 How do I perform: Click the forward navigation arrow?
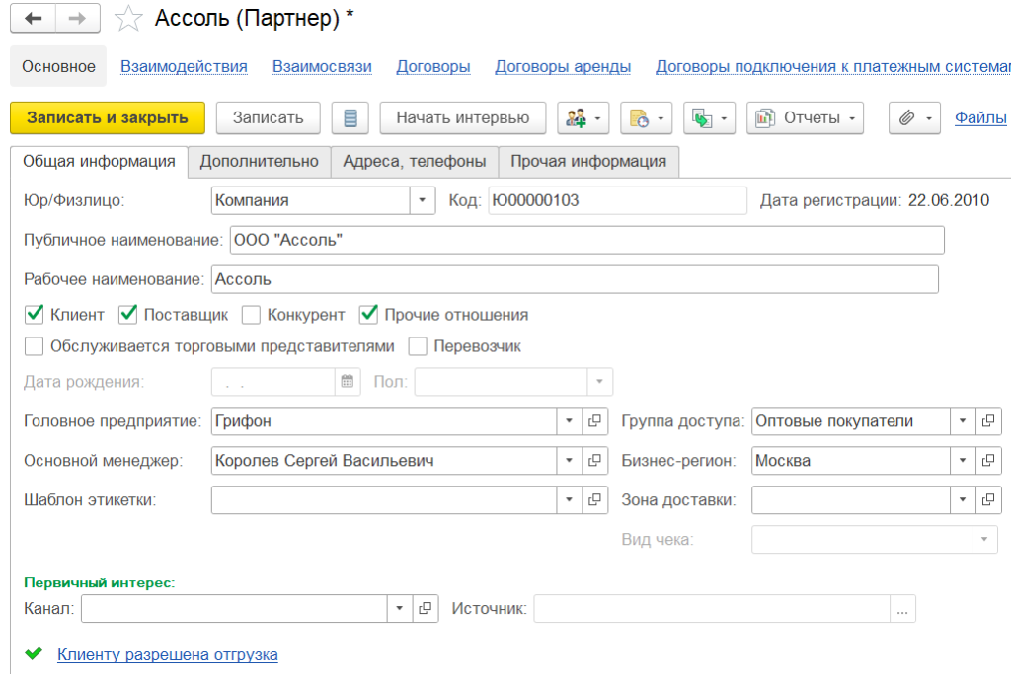pos(78,18)
